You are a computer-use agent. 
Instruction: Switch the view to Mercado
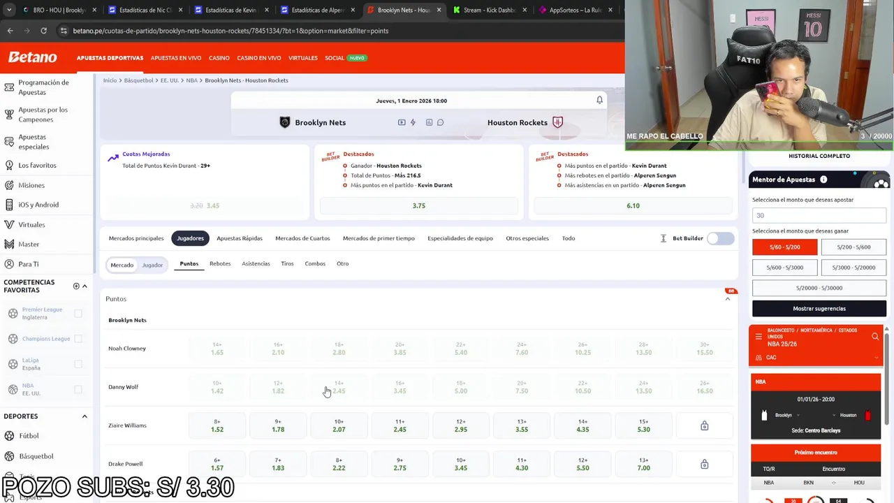tap(122, 265)
